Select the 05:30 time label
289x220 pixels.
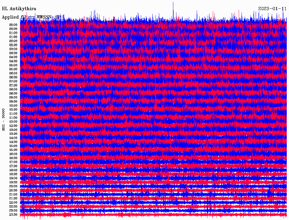point(13,69)
